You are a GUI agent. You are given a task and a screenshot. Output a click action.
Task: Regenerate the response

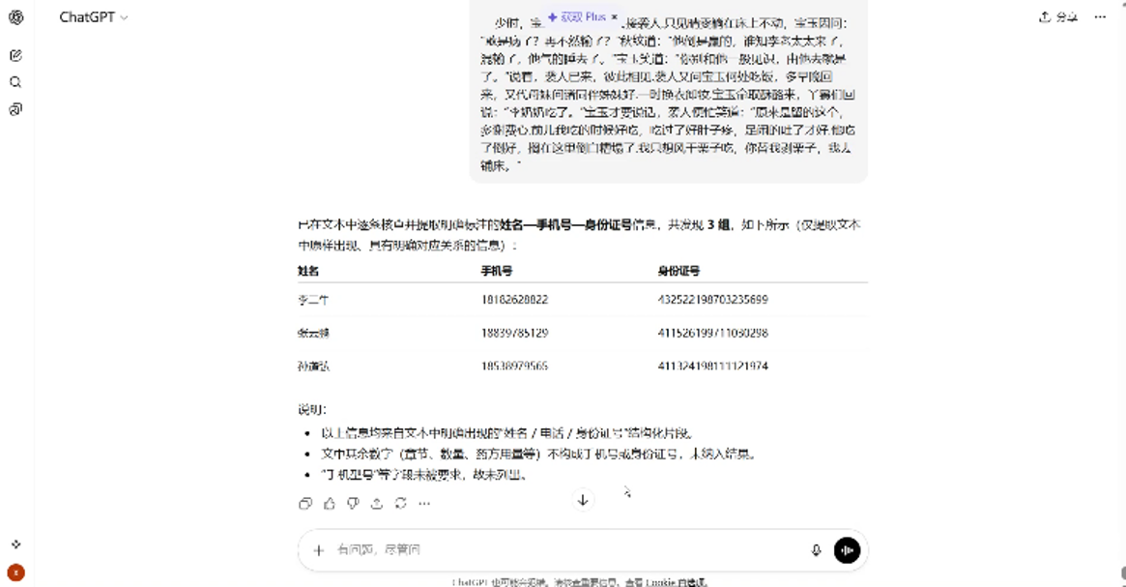coord(401,504)
